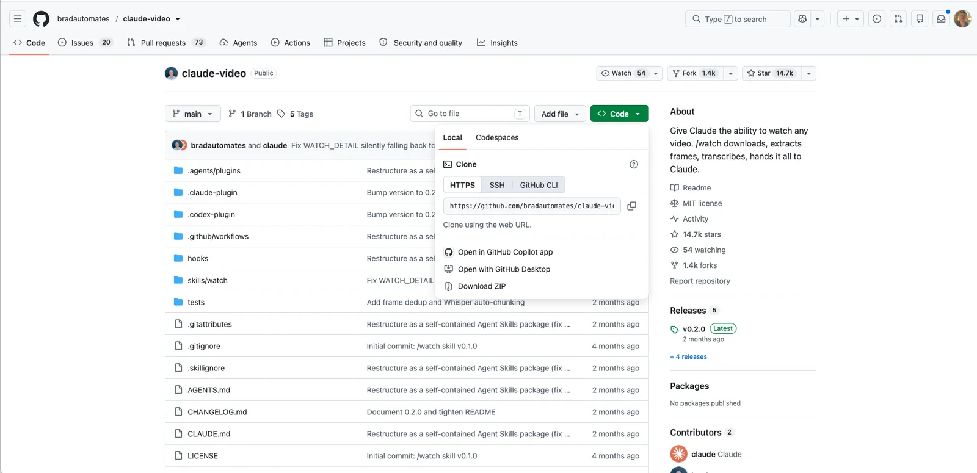Viewport: 977px width, 473px height.
Task: Open the repositories icon in top header
Action: pyautogui.click(x=920, y=19)
